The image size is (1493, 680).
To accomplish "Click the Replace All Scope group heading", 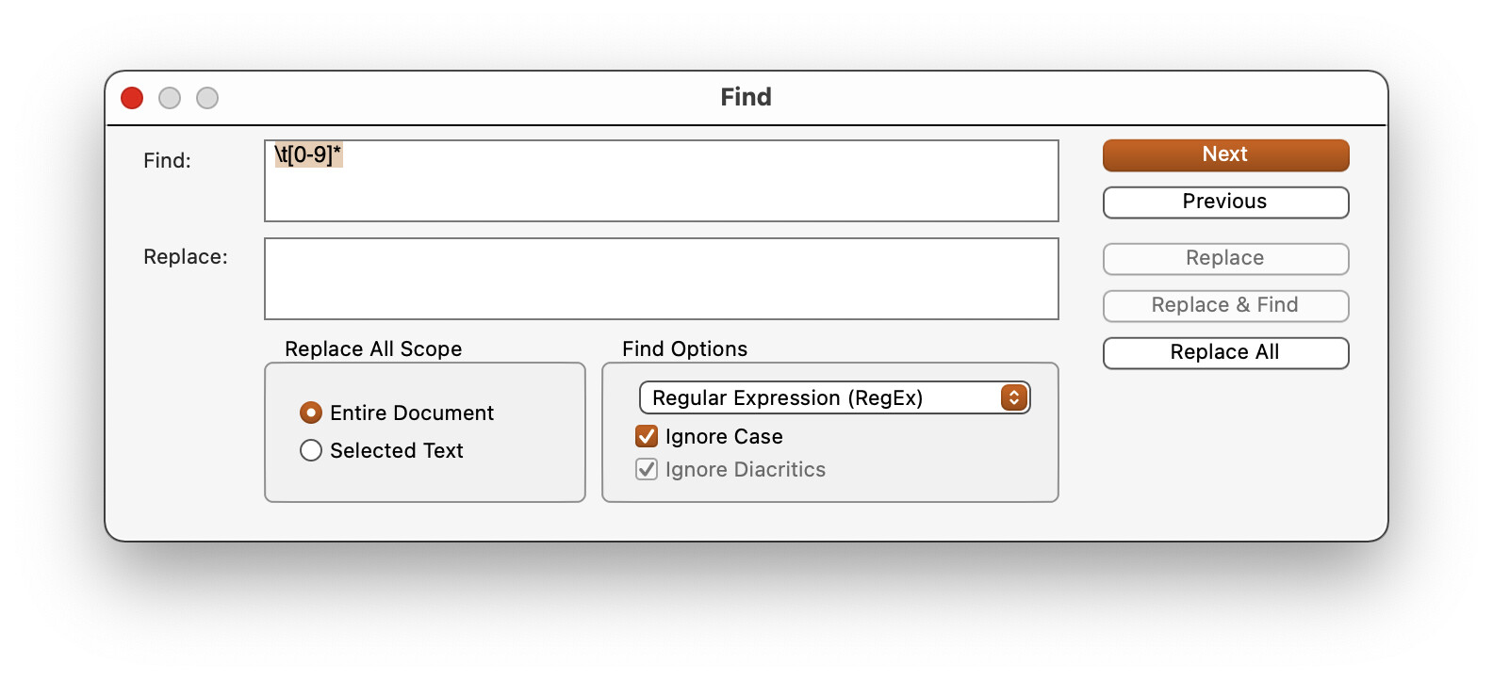I will click(373, 349).
